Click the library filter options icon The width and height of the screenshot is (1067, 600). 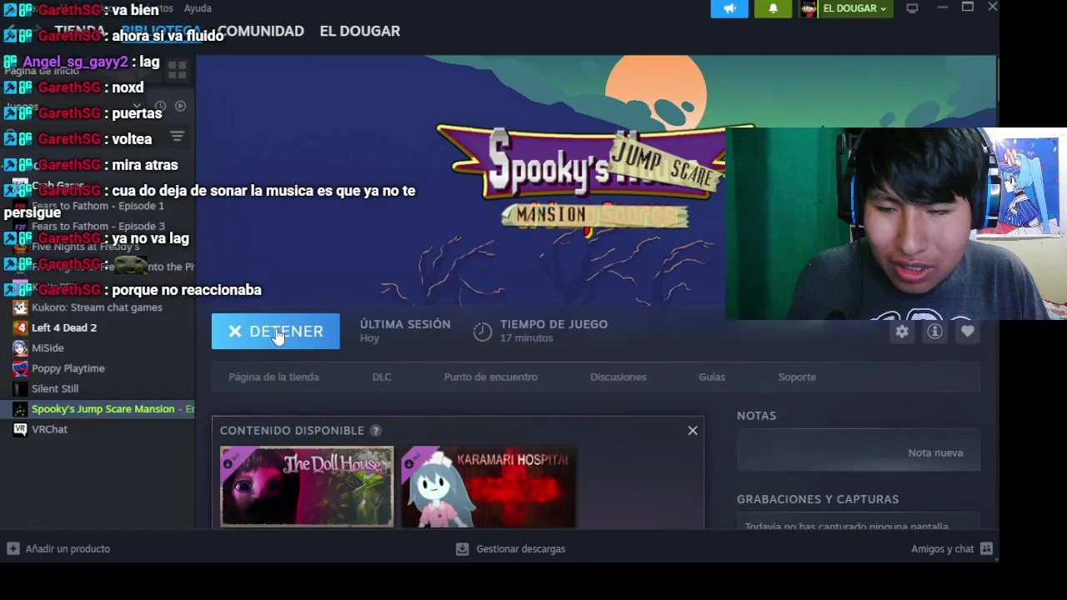coord(177,137)
